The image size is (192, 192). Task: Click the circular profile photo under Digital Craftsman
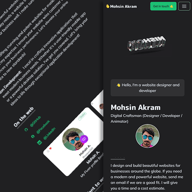click(147, 136)
